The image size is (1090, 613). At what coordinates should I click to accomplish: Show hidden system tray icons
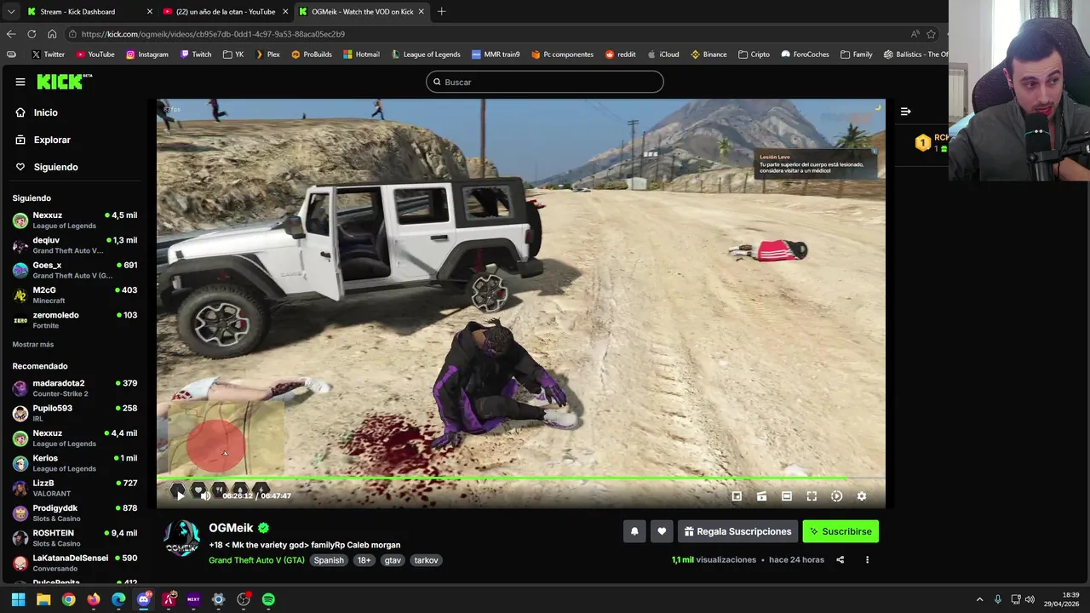pos(979,599)
